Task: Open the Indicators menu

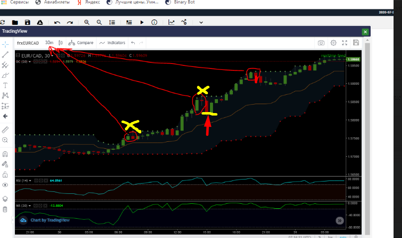Action: [112, 43]
